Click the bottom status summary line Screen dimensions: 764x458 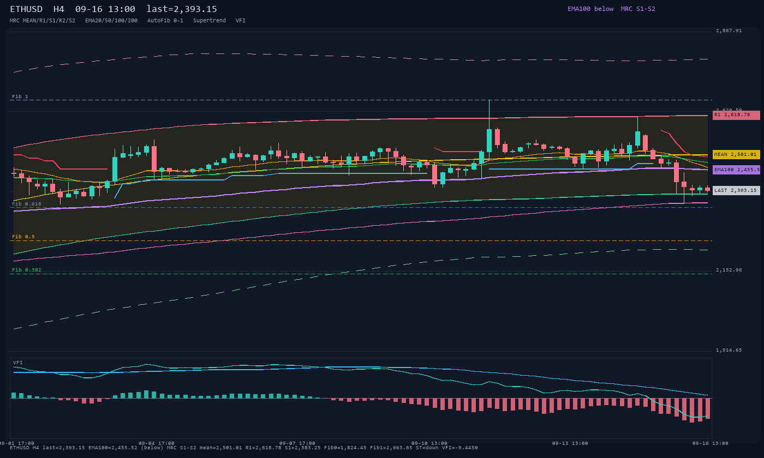coord(244,448)
